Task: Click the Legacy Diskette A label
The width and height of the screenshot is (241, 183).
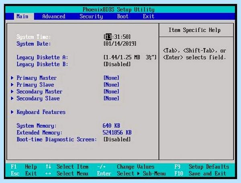Action: [42, 58]
